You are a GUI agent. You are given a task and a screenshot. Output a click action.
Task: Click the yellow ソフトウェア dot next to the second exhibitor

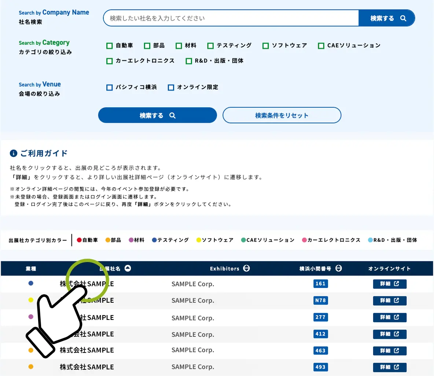point(31,300)
